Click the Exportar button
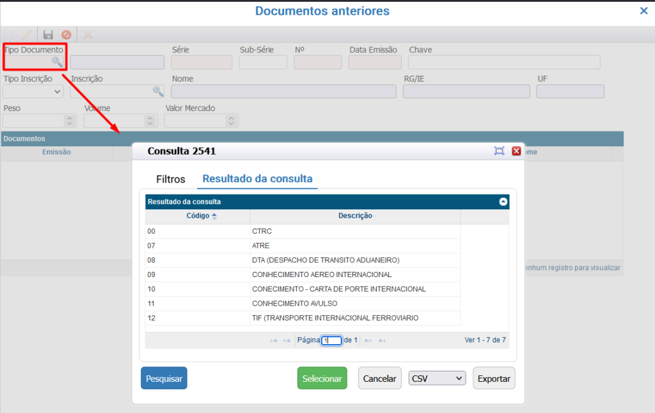The image size is (655, 413). click(x=494, y=379)
